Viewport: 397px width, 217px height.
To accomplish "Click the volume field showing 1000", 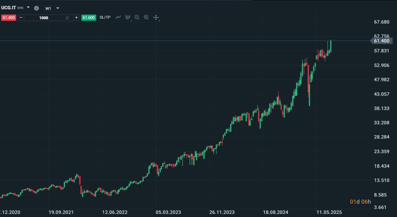I will pyautogui.click(x=44, y=18).
